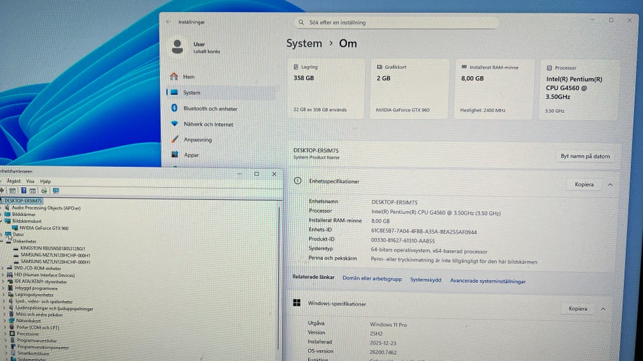Select the Bildskärmskort category label
The image size is (643, 361).
coord(27,221)
